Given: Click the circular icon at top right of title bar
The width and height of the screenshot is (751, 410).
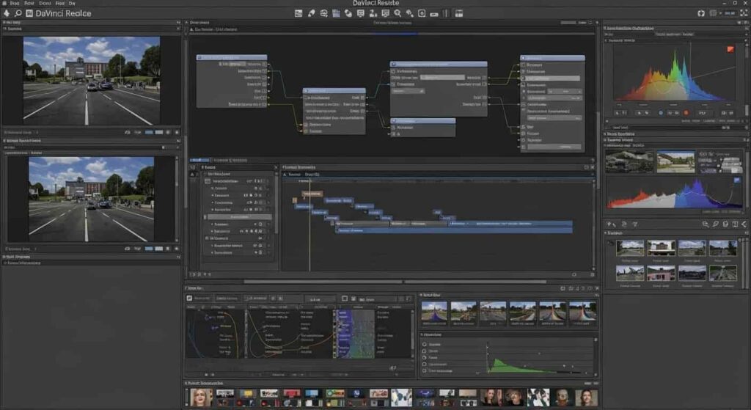Looking at the screenshot, I should [700, 13].
